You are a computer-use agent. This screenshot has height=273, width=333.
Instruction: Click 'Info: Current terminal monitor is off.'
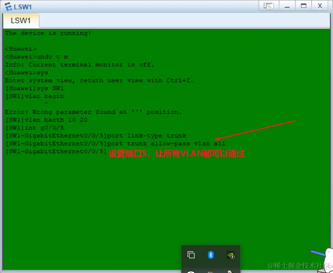pyautogui.click(x=80, y=65)
